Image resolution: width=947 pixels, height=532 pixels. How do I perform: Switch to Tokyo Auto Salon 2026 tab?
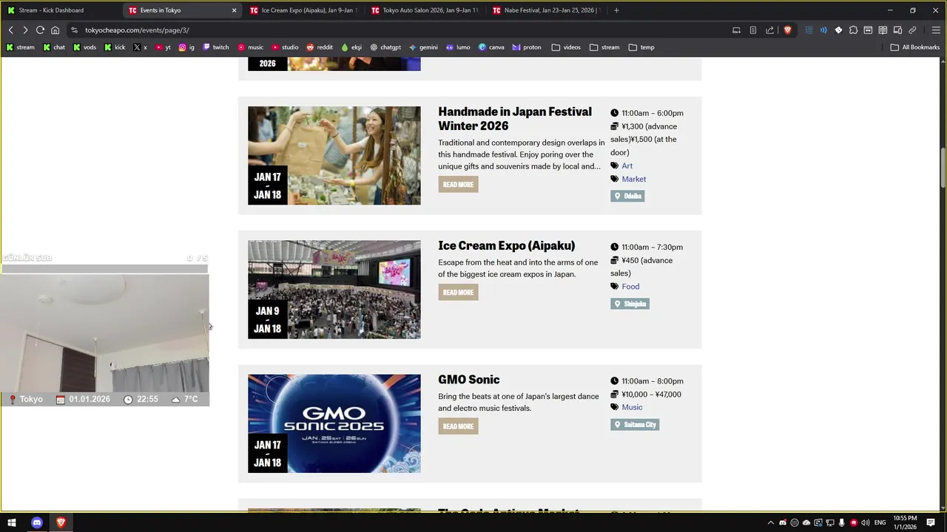(x=425, y=10)
